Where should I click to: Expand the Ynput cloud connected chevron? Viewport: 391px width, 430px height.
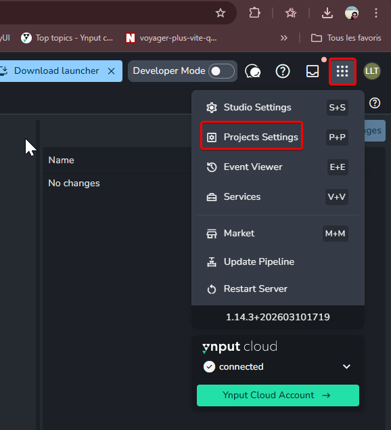346,366
